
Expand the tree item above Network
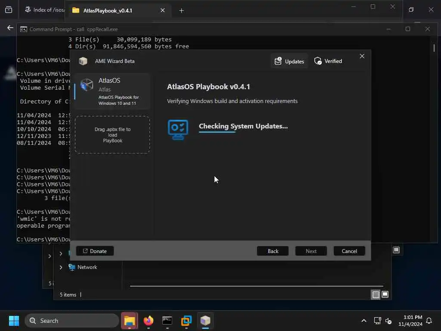tap(61, 253)
